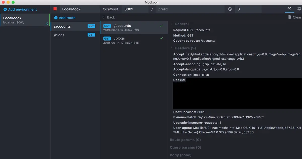The height and width of the screenshot is (159, 302).
Task: Click the Add environment plus icon
Action: point(5,9)
